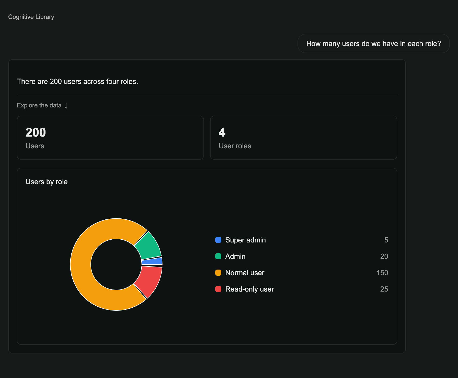Click the 'User roles' label
458x378 pixels.
235,146
